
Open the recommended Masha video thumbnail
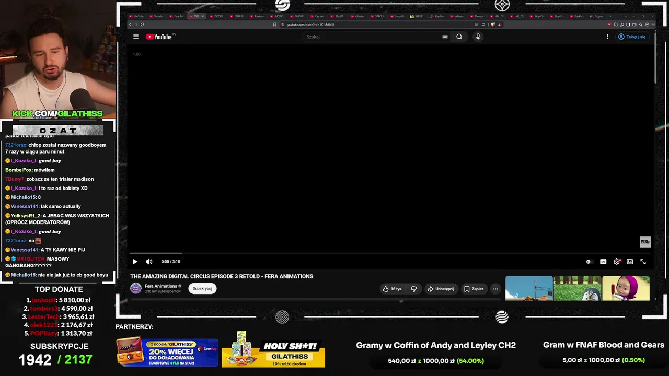coord(626,288)
